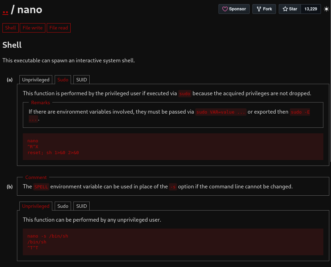This screenshot has width=331, height=267.
Task: Click the text 'This function can be performed by any unprivileged user.'
Action: 92,220
